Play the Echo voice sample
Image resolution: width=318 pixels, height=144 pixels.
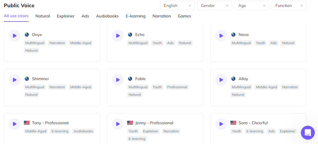point(118,36)
